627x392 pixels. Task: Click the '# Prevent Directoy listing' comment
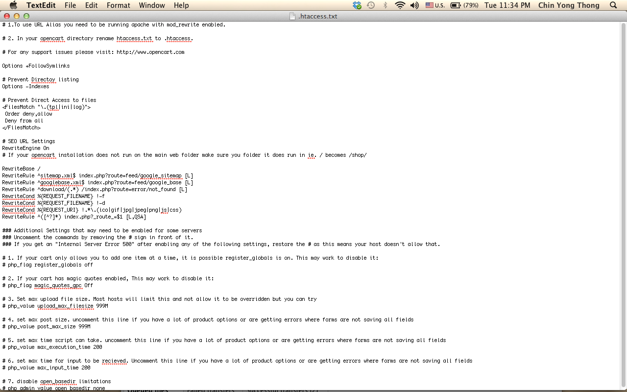[x=40, y=79]
